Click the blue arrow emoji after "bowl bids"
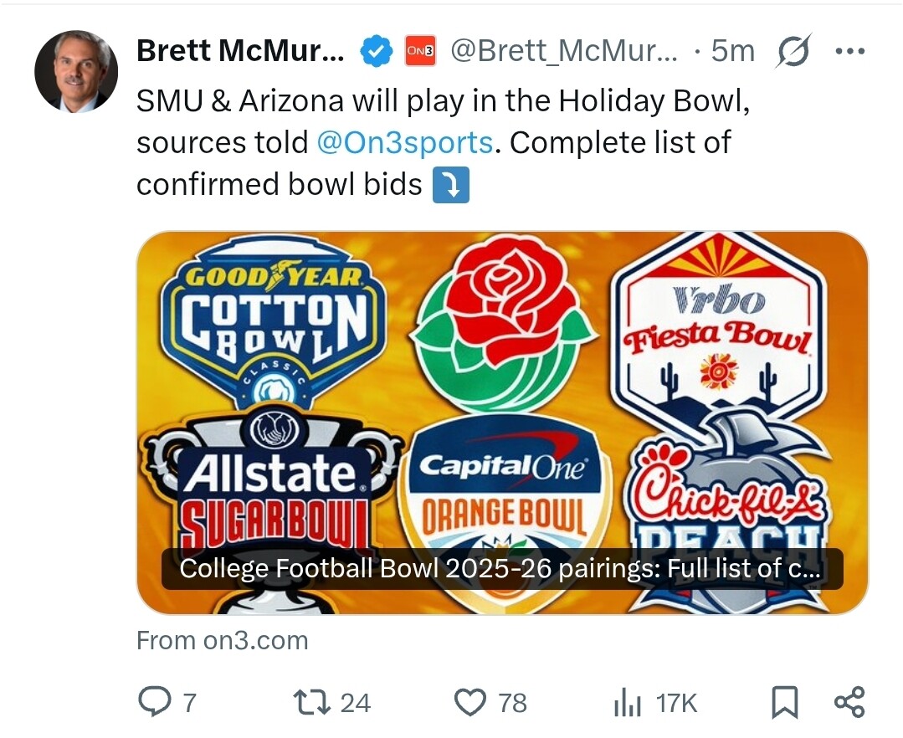This screenshot has width=903, height=738. (450, 185)
